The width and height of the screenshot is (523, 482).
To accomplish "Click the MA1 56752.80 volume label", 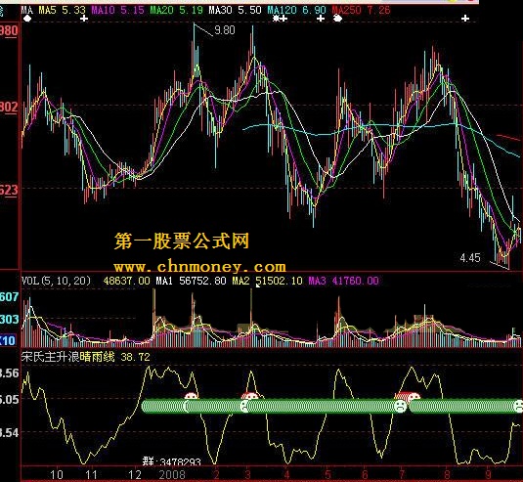I will 192,281.
